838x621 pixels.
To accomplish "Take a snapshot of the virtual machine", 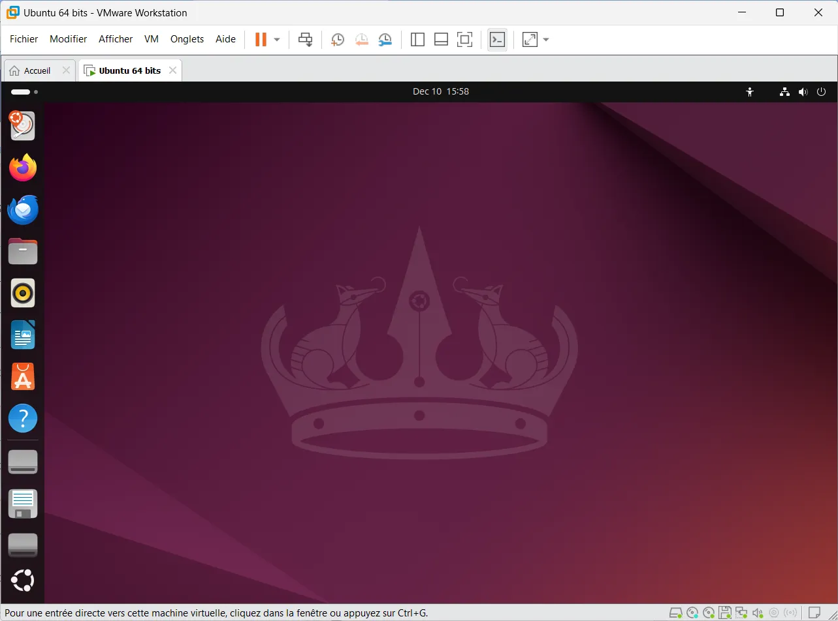I will click(337, 40).
